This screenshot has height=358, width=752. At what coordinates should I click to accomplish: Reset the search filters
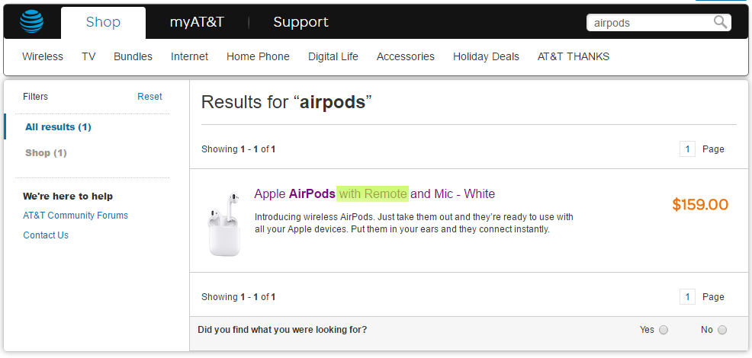coord(149,96)
